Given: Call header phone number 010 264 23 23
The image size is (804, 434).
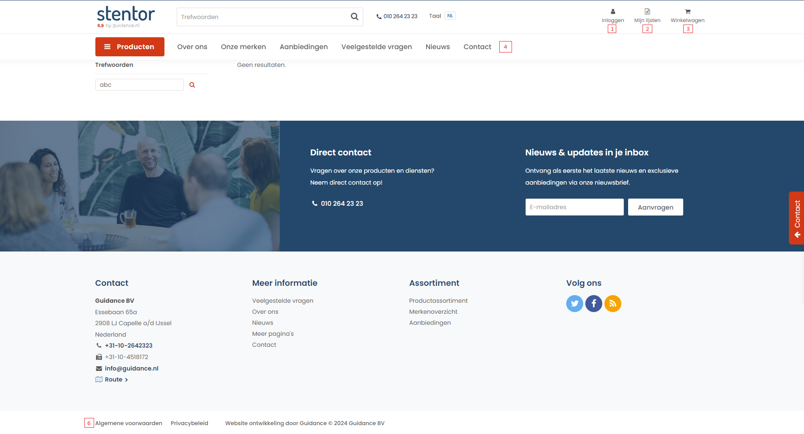Looking at the screenshot, I should 397,16.
